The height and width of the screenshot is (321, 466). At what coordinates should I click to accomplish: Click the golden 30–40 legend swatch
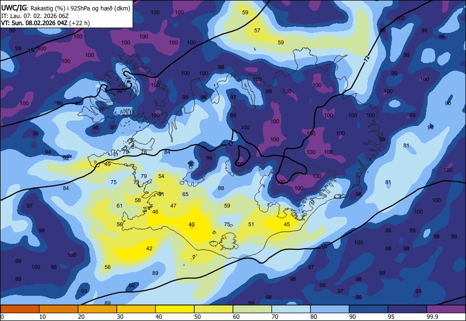coord(136,309)
